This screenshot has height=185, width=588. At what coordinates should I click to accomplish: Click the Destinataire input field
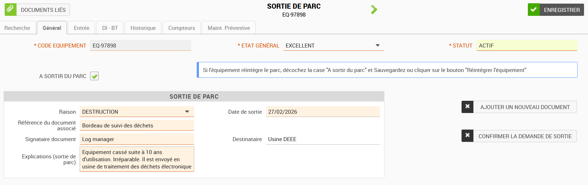(322, 139)
